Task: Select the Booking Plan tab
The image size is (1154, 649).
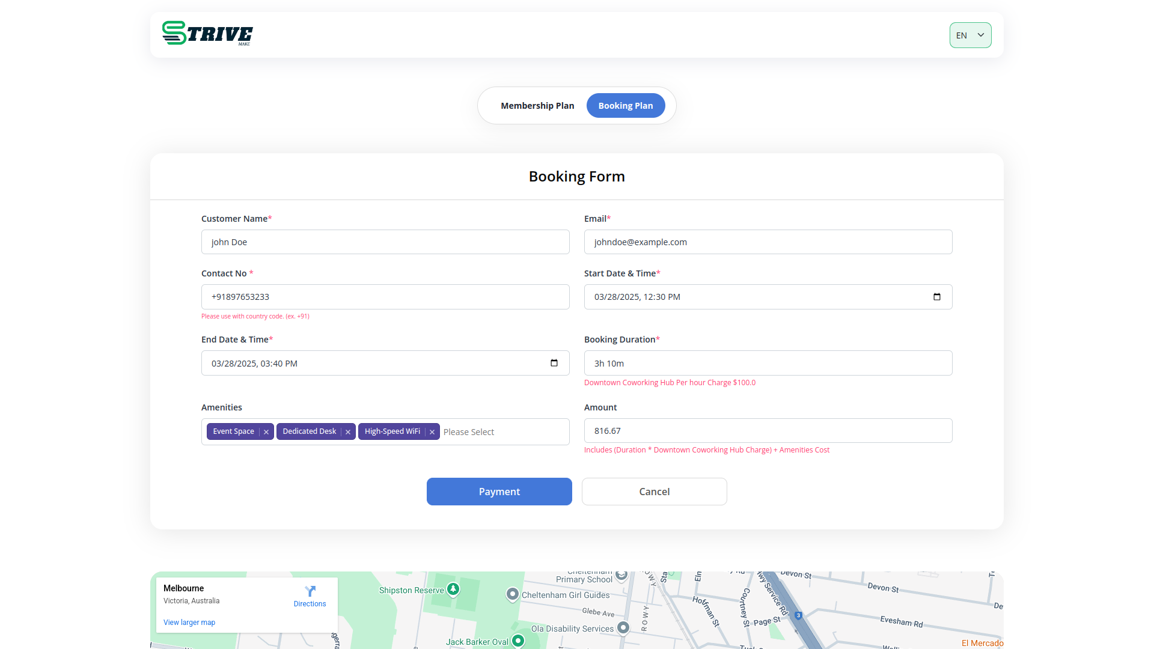Action: [625, 106]
